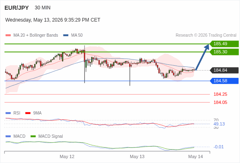This screenshot has width=240, height=163.
Task: Select the 185.49 resistance price tag
Action: click(x=224, y=44)
